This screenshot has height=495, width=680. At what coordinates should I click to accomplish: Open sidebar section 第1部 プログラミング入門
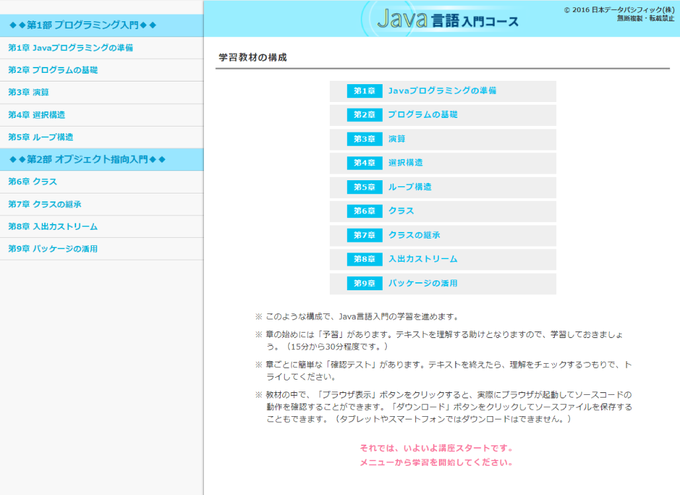(101, 26)
